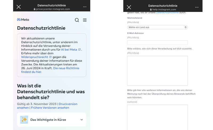The image size is (213, 130).
Task: Click the optional additional information textarea
Action: point(157,117)
